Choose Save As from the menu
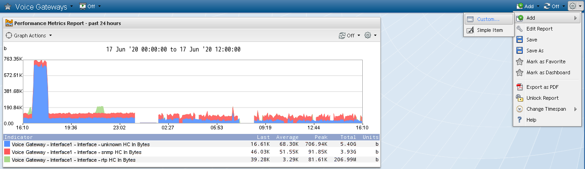The height and width of the screenshot is (169, 585). coord(547,51)
